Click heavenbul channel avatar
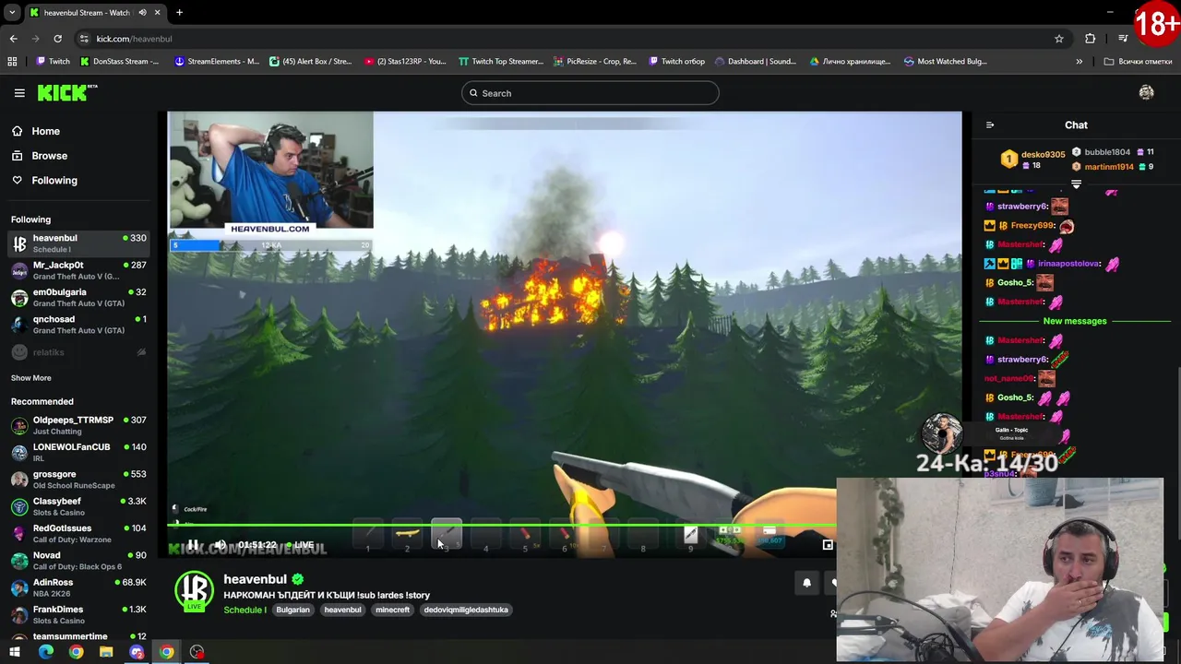Image resolution: width=1181 pixels, height=664 pixels. point(195,590)
